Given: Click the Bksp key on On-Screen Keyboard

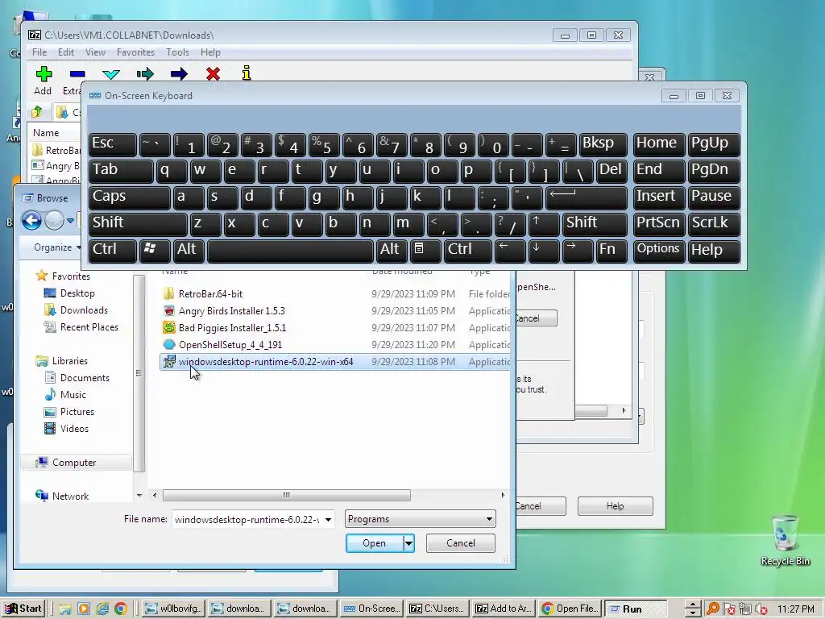Looking at the screenshot, I should point(603,143).
